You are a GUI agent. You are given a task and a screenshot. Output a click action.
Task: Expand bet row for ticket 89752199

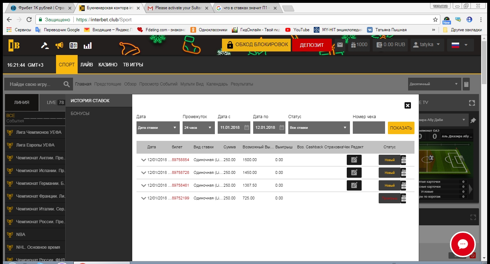click(144, 198)
